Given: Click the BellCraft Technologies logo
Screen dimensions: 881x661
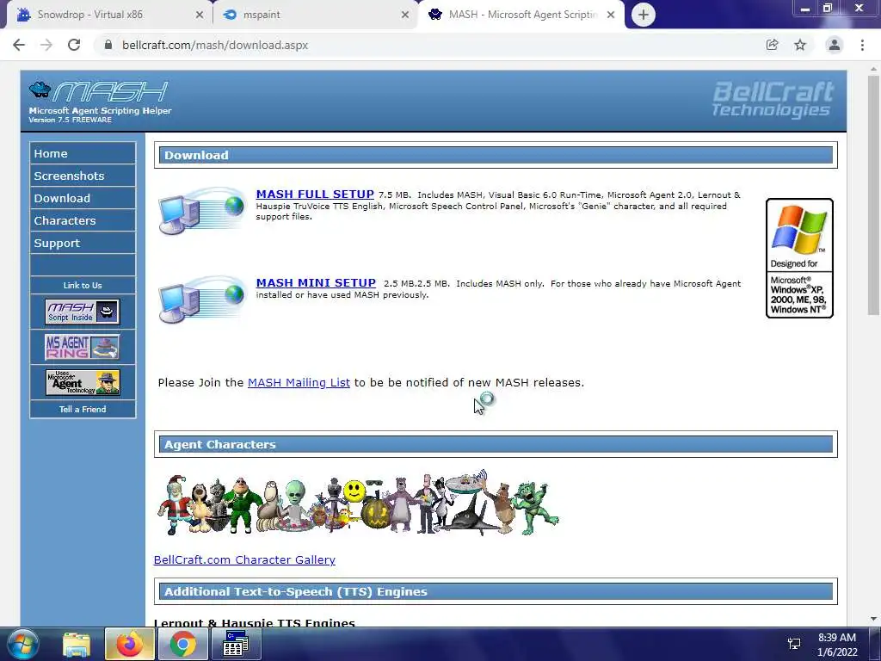Looking at the screenshot, I should click(x=773, y=100).
